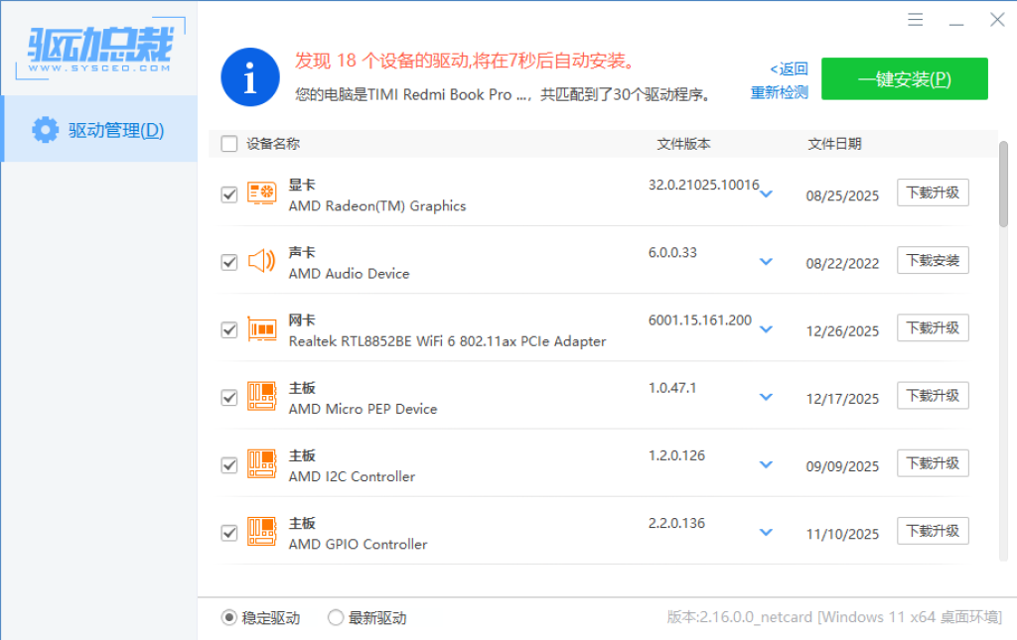Click 下载安装 for AMD Audio Device
Viewport: 1017px width, 640px height.
click(933, 260)
